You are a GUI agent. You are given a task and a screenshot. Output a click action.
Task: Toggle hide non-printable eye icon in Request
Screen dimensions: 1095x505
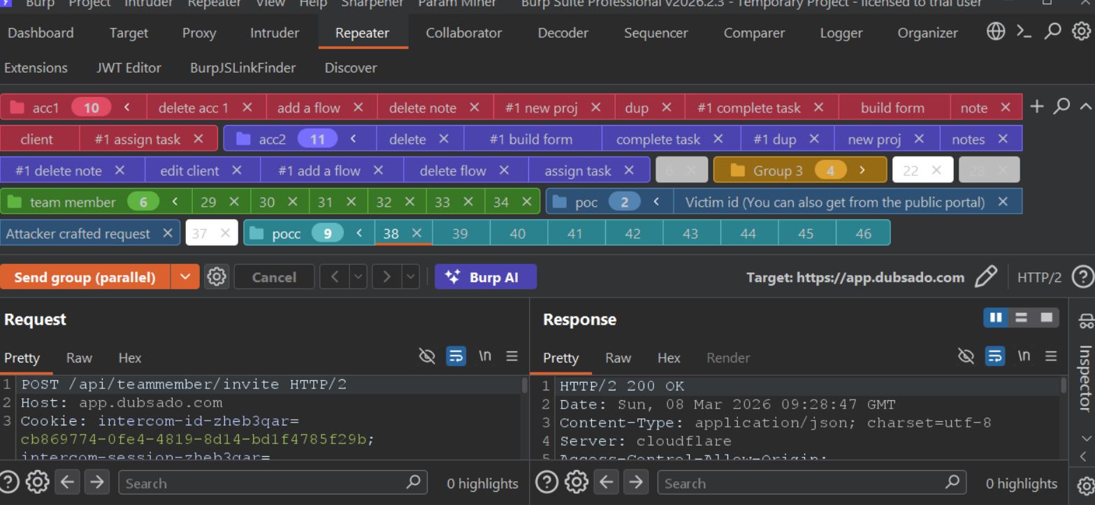tap(426, 358)
